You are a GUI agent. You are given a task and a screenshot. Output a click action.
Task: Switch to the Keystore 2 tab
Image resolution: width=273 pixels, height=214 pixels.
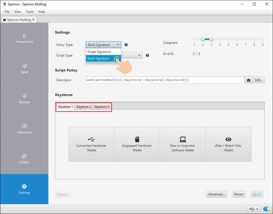click(x=84, y=107)
